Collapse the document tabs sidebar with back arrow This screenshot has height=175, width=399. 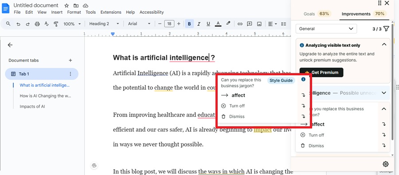coord(10,45)
